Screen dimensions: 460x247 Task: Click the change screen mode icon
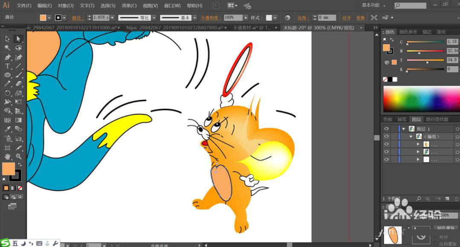tap(12, 206)
